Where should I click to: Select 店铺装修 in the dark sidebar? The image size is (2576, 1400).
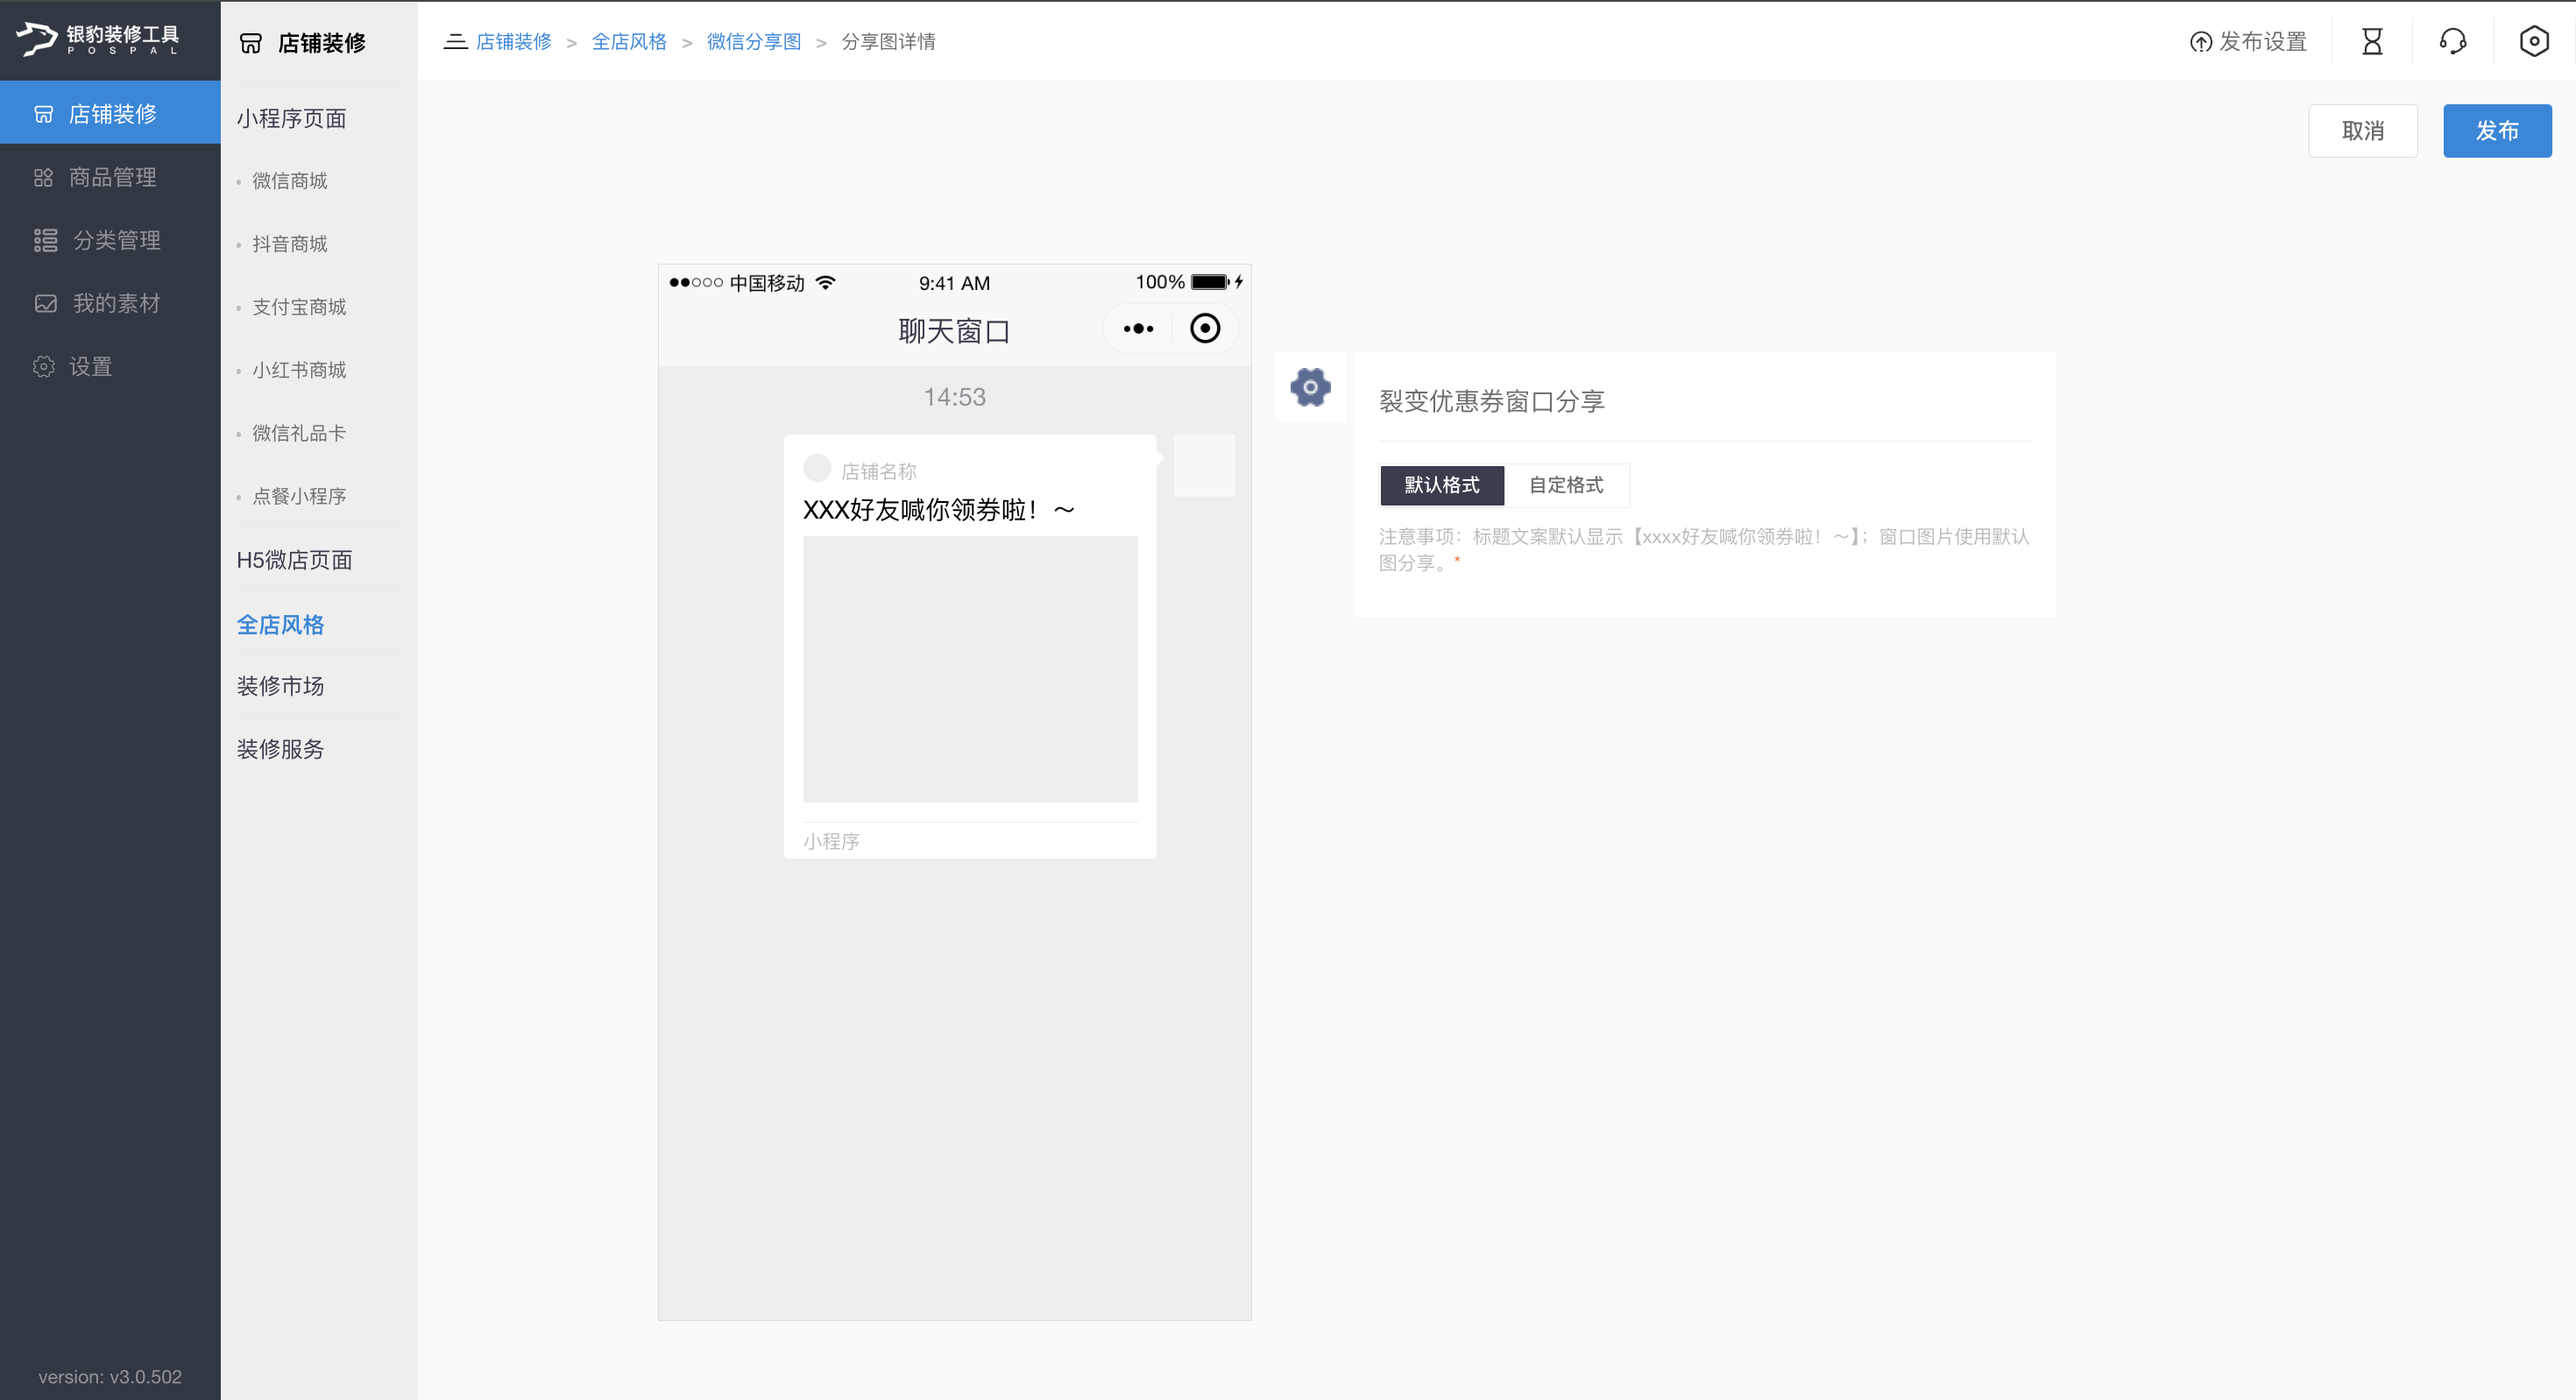[110, 113]
